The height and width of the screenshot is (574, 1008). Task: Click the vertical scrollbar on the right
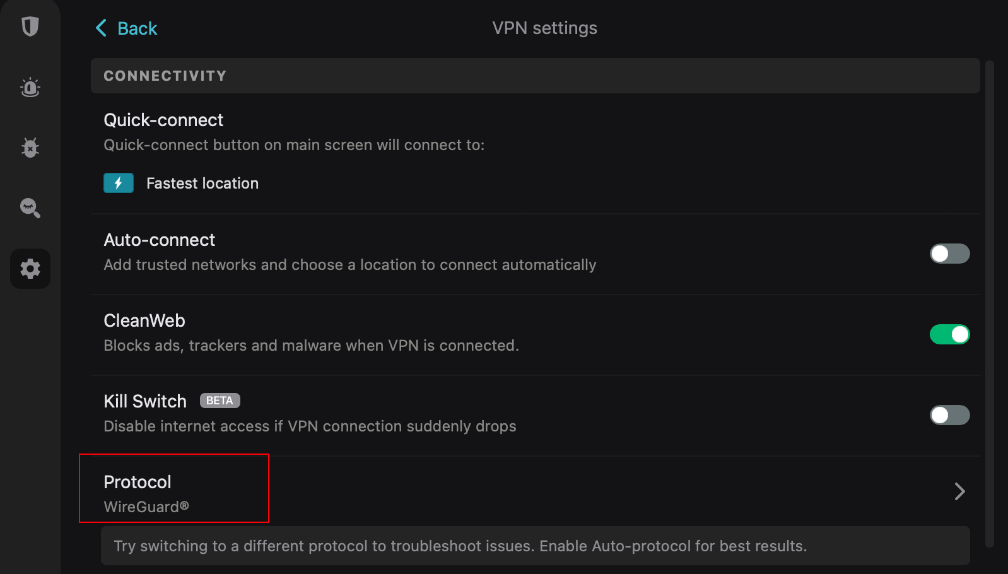coord(990,303)
